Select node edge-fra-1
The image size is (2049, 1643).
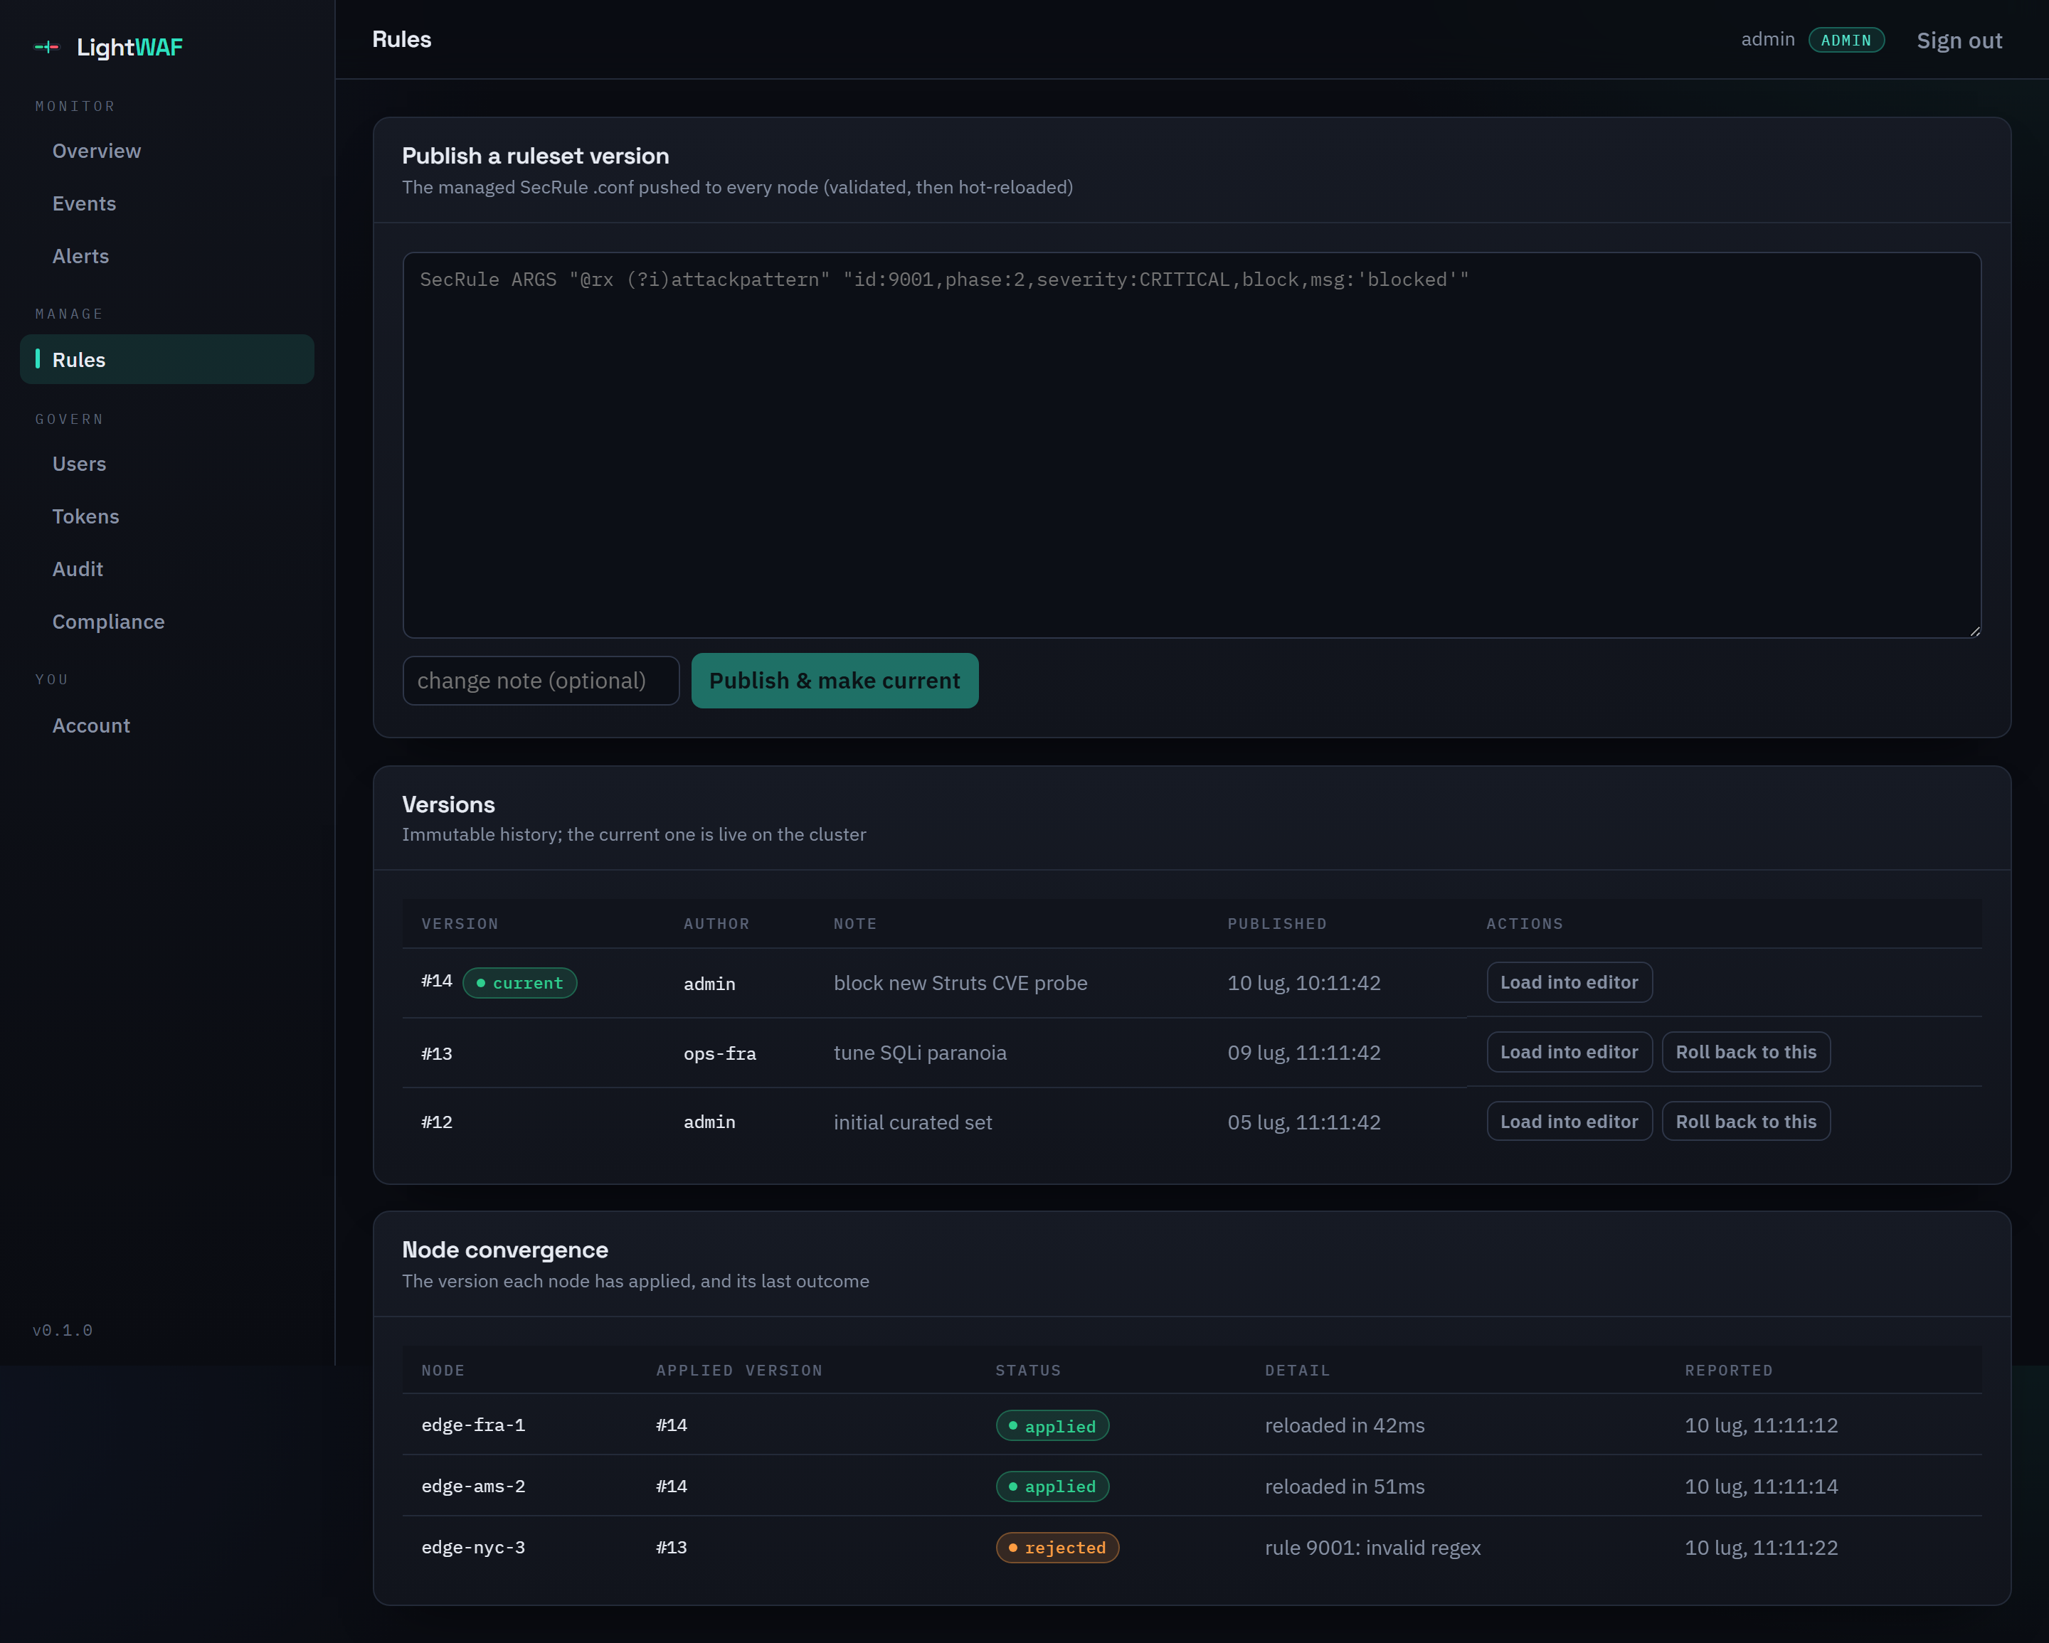[473, 1425]
